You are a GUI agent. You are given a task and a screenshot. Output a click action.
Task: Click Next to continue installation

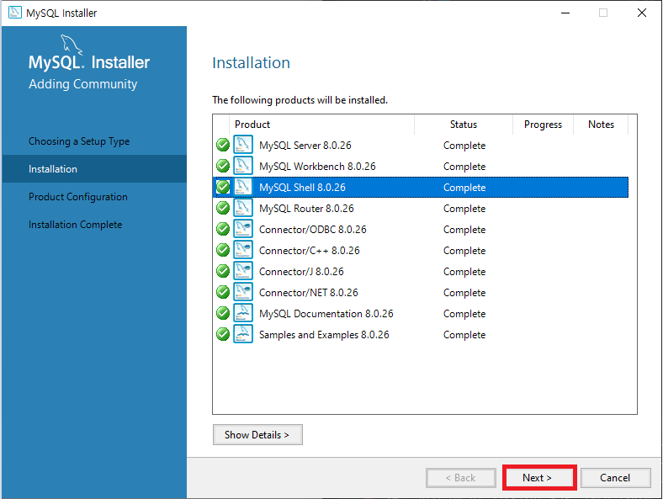(538, 478)
